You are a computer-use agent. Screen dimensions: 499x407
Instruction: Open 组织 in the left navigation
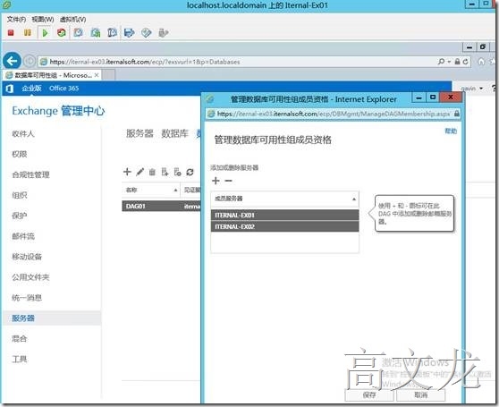(x=20, y=195)
